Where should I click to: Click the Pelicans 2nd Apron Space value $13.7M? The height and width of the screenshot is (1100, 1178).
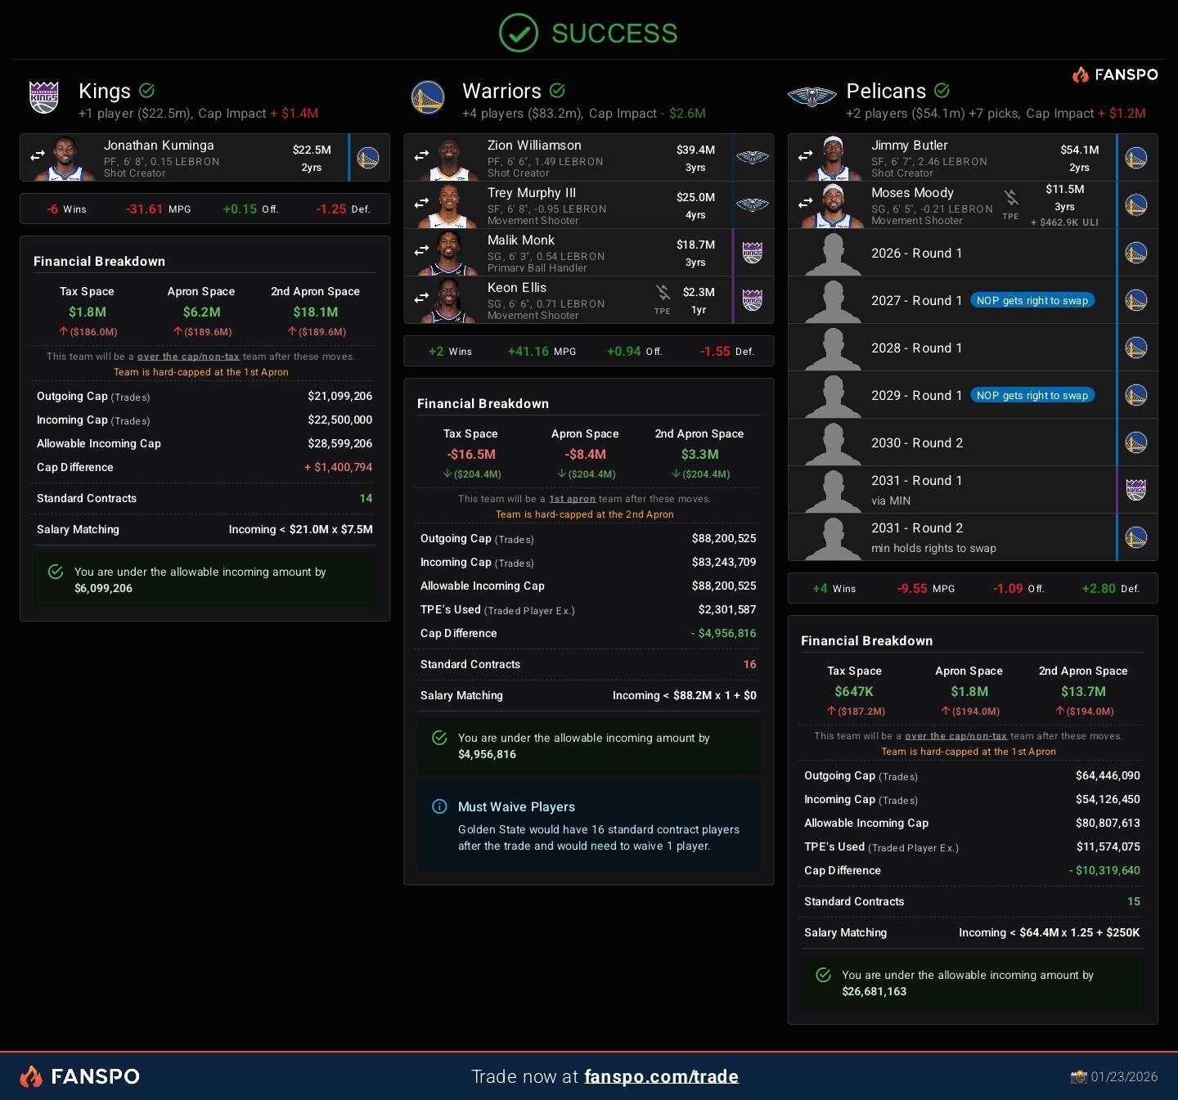(x=1083, y=691)
